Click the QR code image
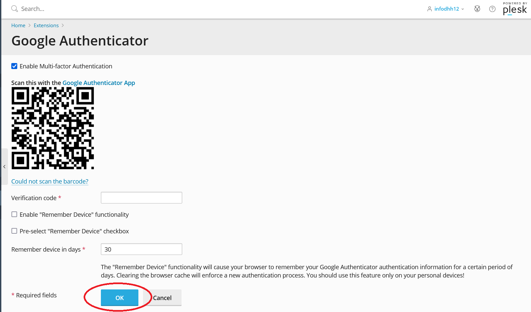Image resolution: width=531 pixels, height=312 pixels. 53,128
